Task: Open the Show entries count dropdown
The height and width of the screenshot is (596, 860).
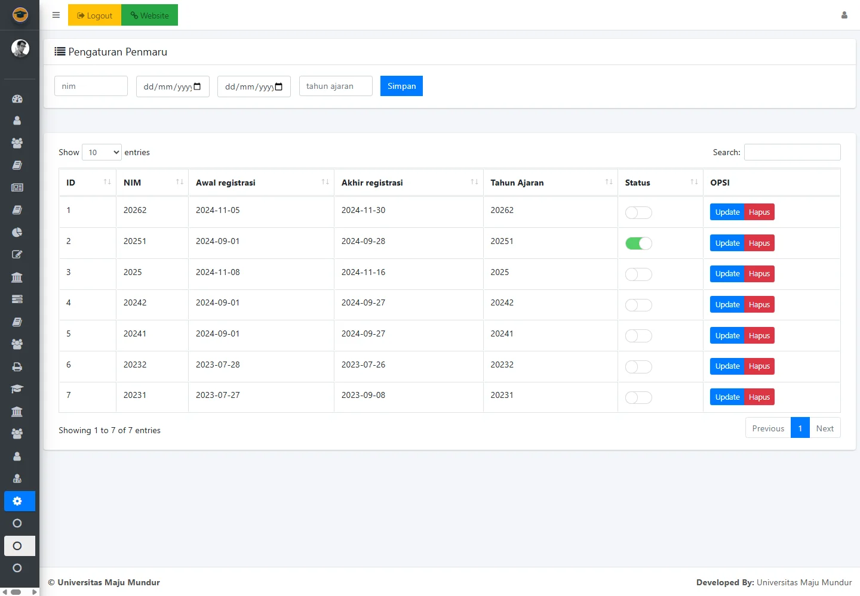Action: coord(102,152)
